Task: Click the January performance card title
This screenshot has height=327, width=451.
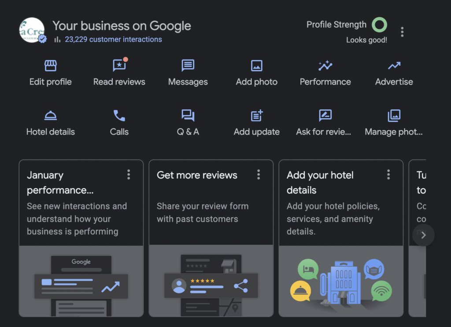Action: (x=60, y=182)
